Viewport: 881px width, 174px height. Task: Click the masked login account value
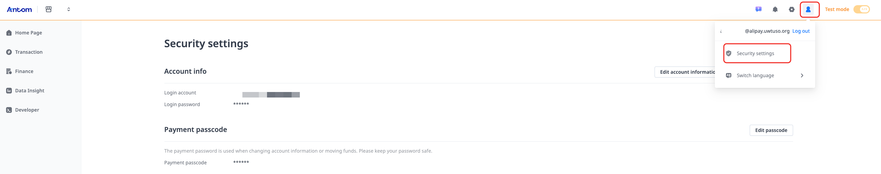pos(271,95)
